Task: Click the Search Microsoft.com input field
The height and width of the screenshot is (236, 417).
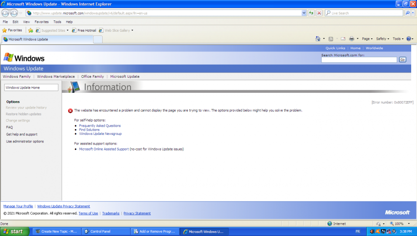Action: [359, 60]
